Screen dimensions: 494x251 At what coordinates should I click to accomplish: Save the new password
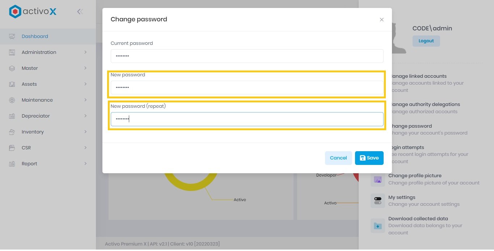(x=369, y=158)
